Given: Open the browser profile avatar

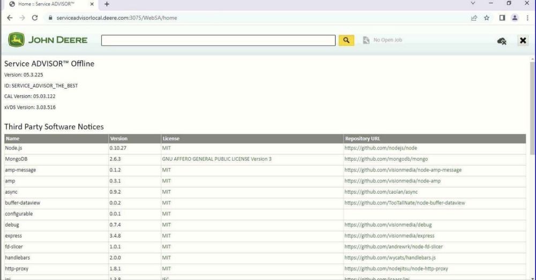Looking at the screenshot, I should pos(515,18).
